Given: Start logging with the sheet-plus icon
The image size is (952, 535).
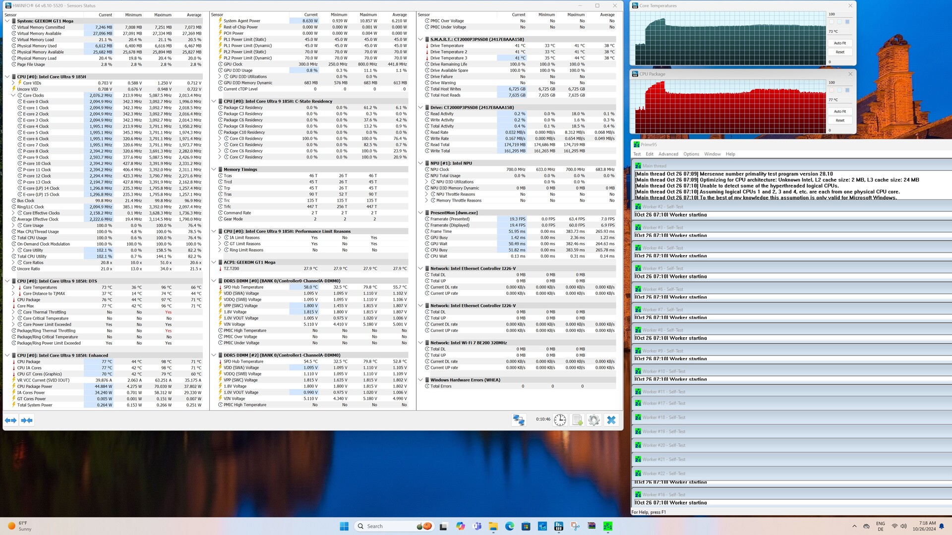Looking at the screenshot, I should 577,420.
